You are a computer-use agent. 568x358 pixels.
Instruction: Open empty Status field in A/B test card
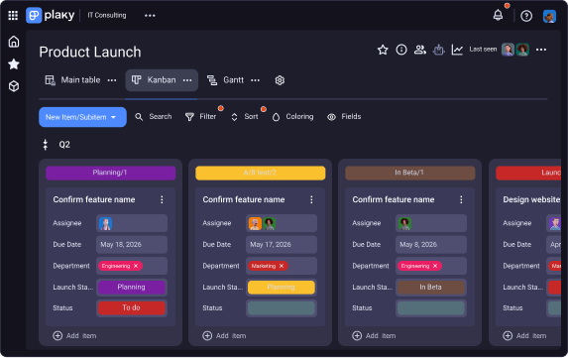point(282,308)
